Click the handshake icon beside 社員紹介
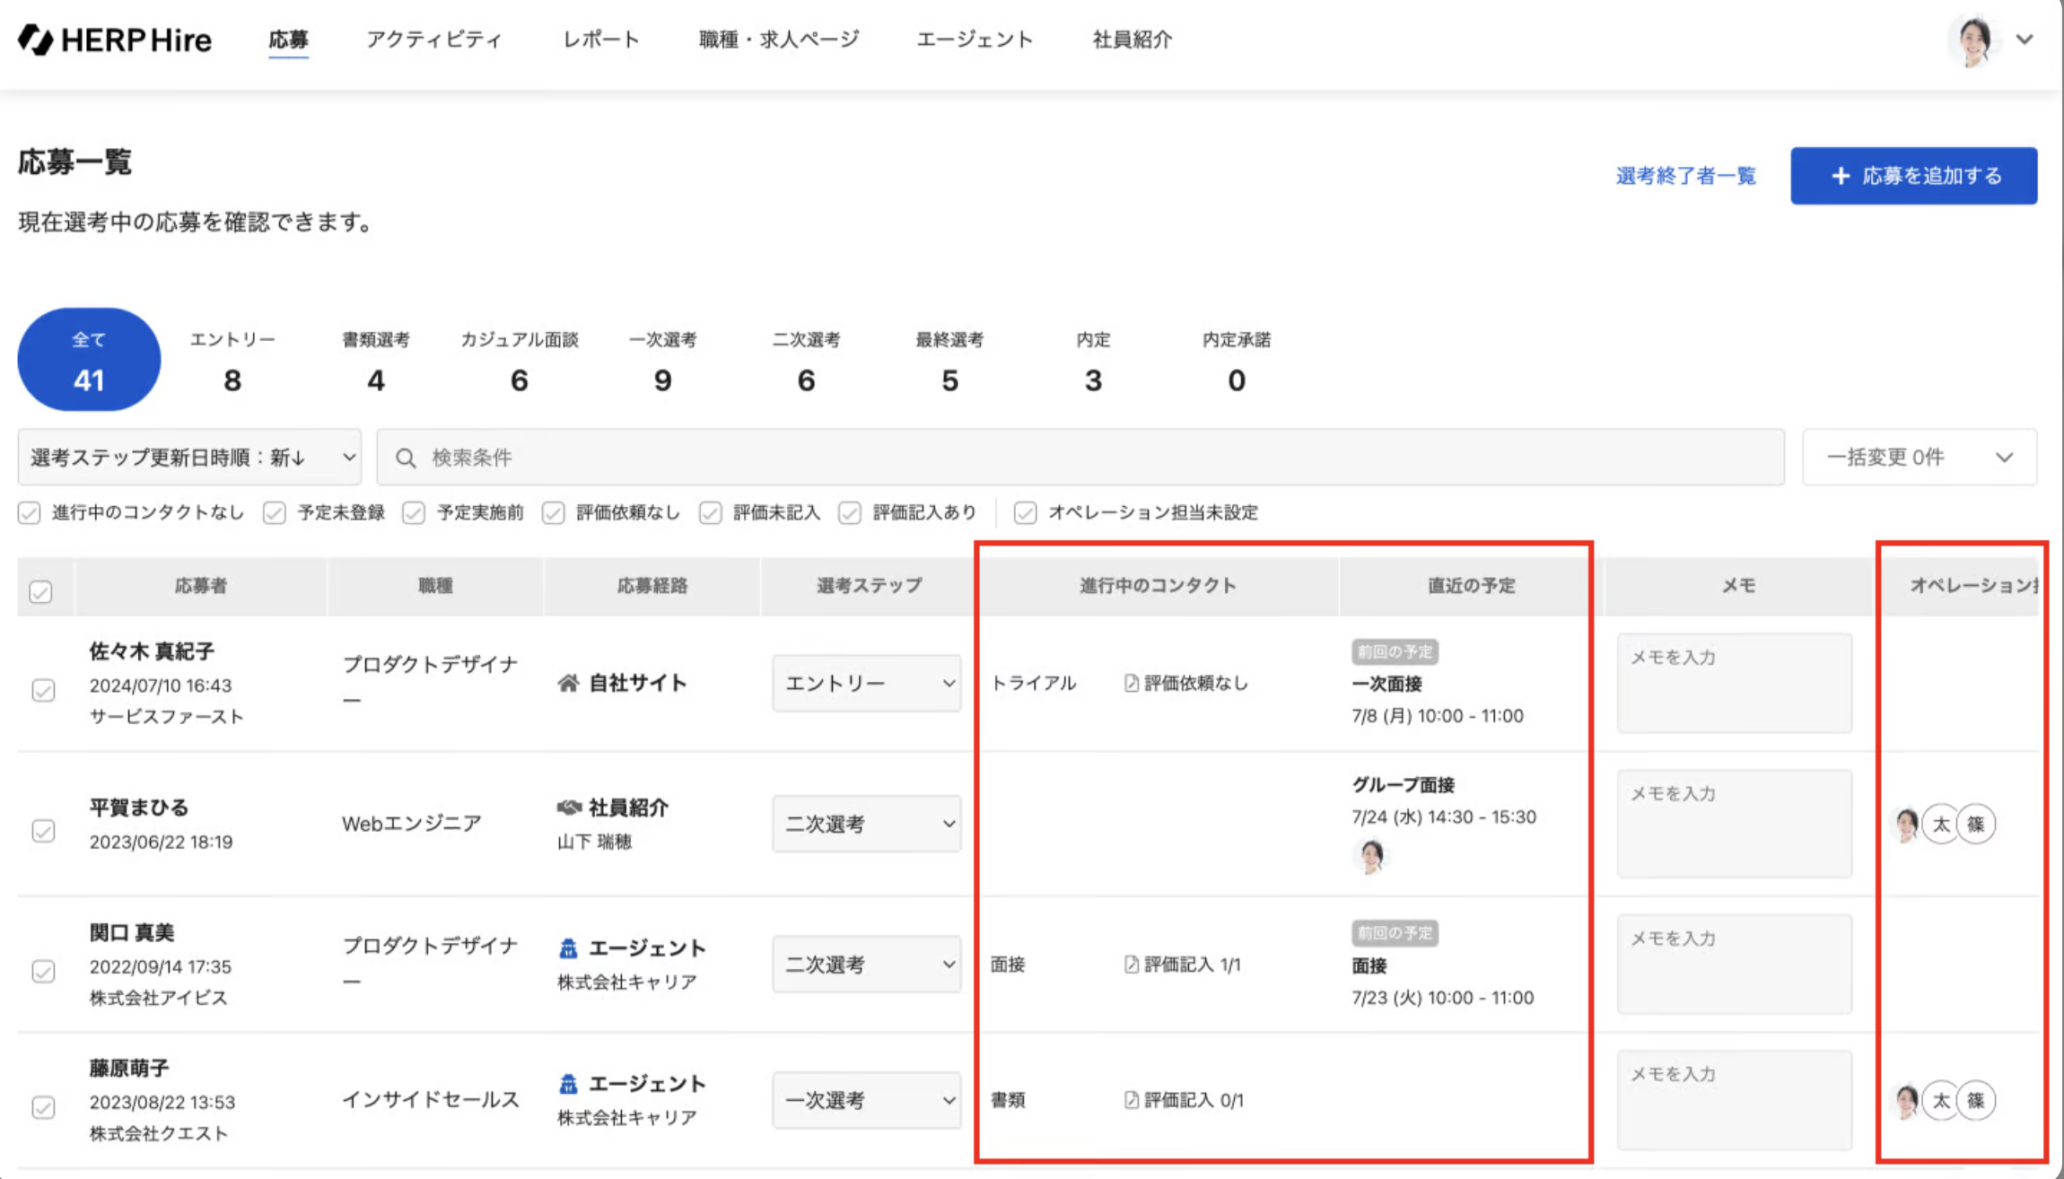Image resolution: width=2064 pixels, height=1179 pixels. click(569, 808)
